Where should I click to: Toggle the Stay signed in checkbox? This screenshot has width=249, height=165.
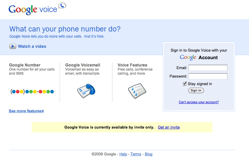pos(185,84)
